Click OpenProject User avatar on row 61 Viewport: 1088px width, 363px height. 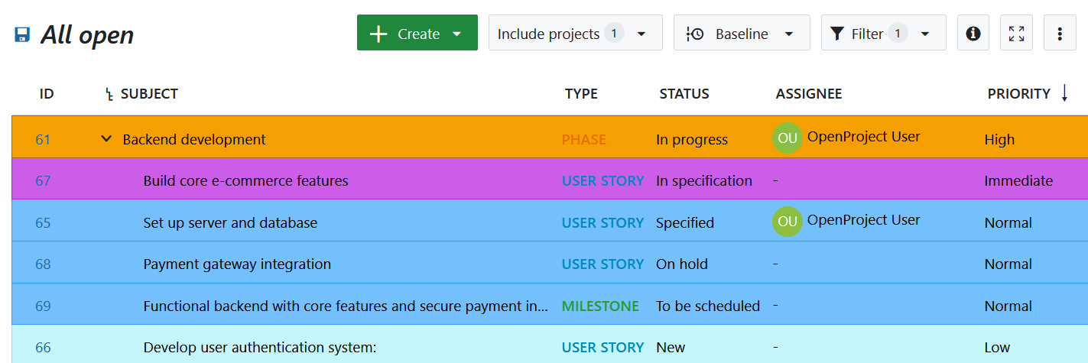pyautogui.click(x=787, y=138)
